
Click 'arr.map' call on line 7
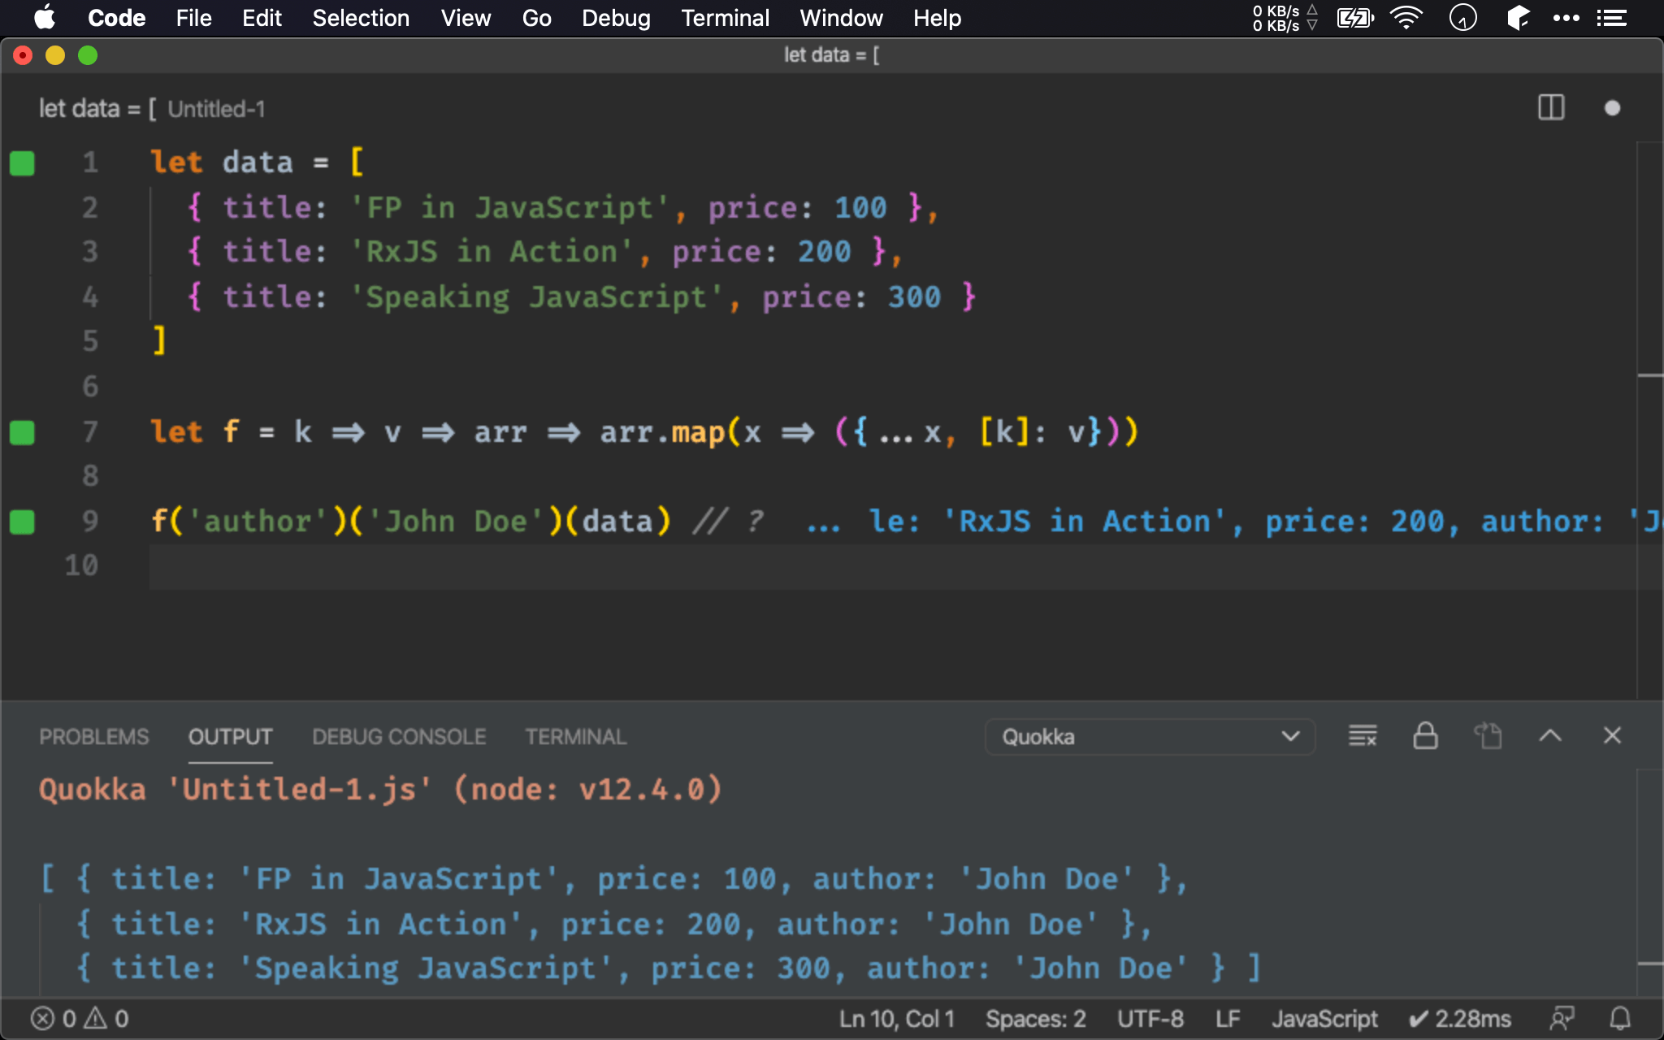(x=662, y=432)
